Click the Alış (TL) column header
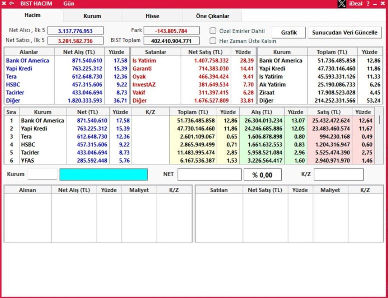 pos(262,112)
